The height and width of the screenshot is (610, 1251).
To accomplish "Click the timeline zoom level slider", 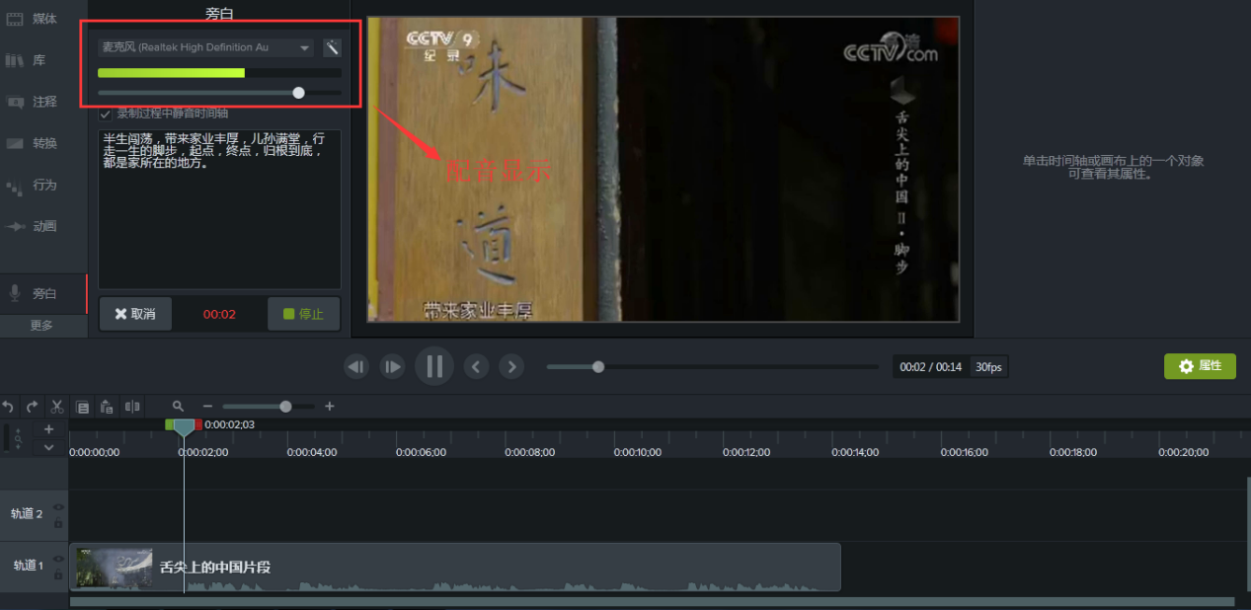I will point(269,406).
